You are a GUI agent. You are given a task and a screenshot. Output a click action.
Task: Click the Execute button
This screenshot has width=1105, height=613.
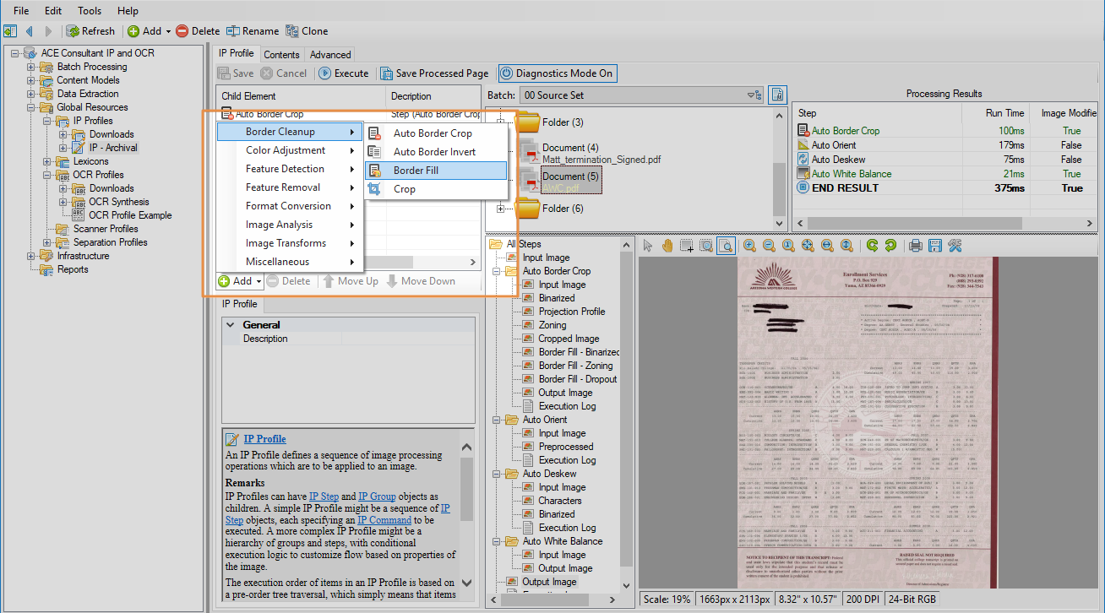click(x=344, y=73)
